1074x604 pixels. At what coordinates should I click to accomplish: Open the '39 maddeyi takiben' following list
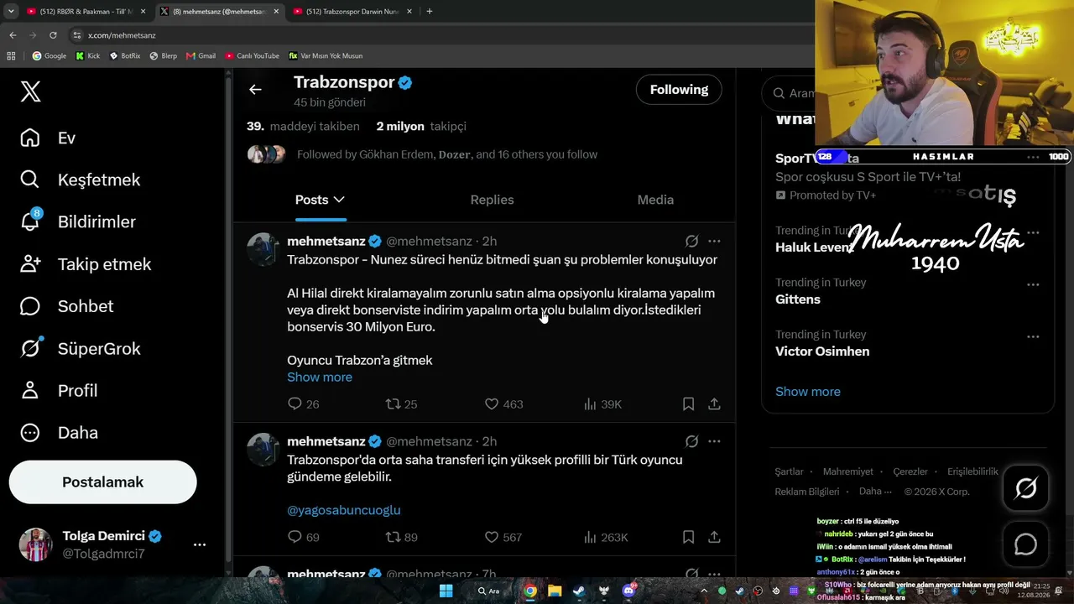click(x=303, y=126)
